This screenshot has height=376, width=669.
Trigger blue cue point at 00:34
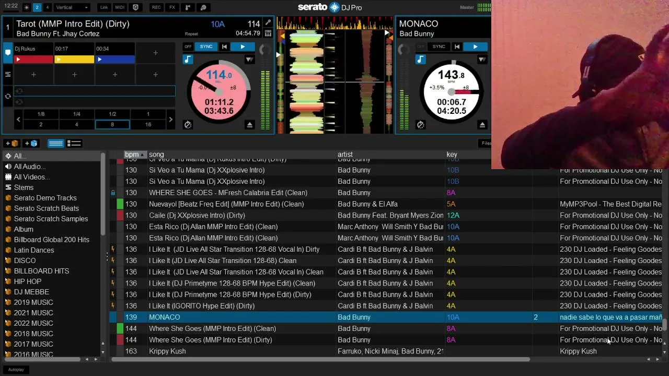pos(115,60)
